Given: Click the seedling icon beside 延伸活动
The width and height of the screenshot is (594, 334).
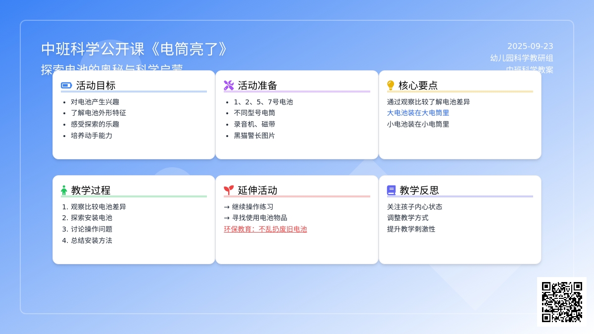Looking at the screenshot, I should click(229, 191).
